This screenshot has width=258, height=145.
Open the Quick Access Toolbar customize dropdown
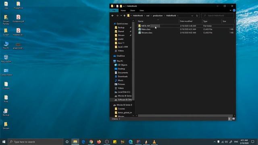pos(124,6)
